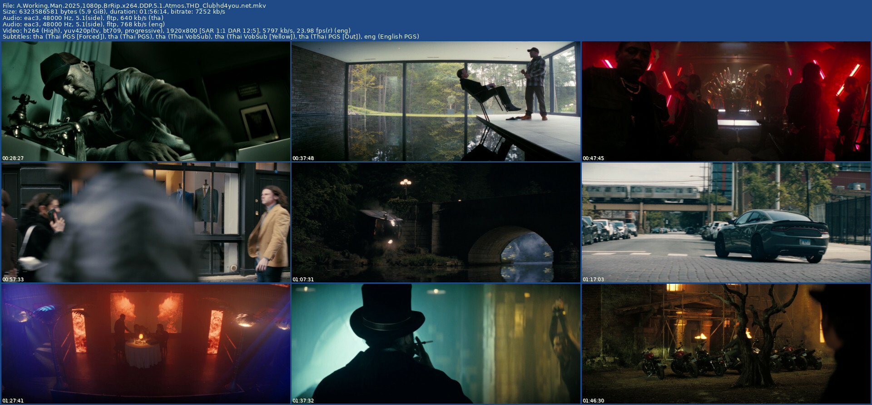Open the thumbnail at 00:28:27
The image size is (872, 405).
pos(146,101)
